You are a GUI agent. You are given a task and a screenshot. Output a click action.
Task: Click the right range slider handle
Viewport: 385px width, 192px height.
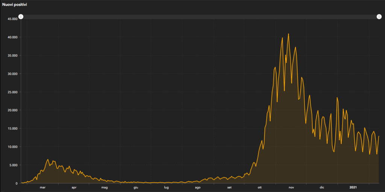click(379, 17)
